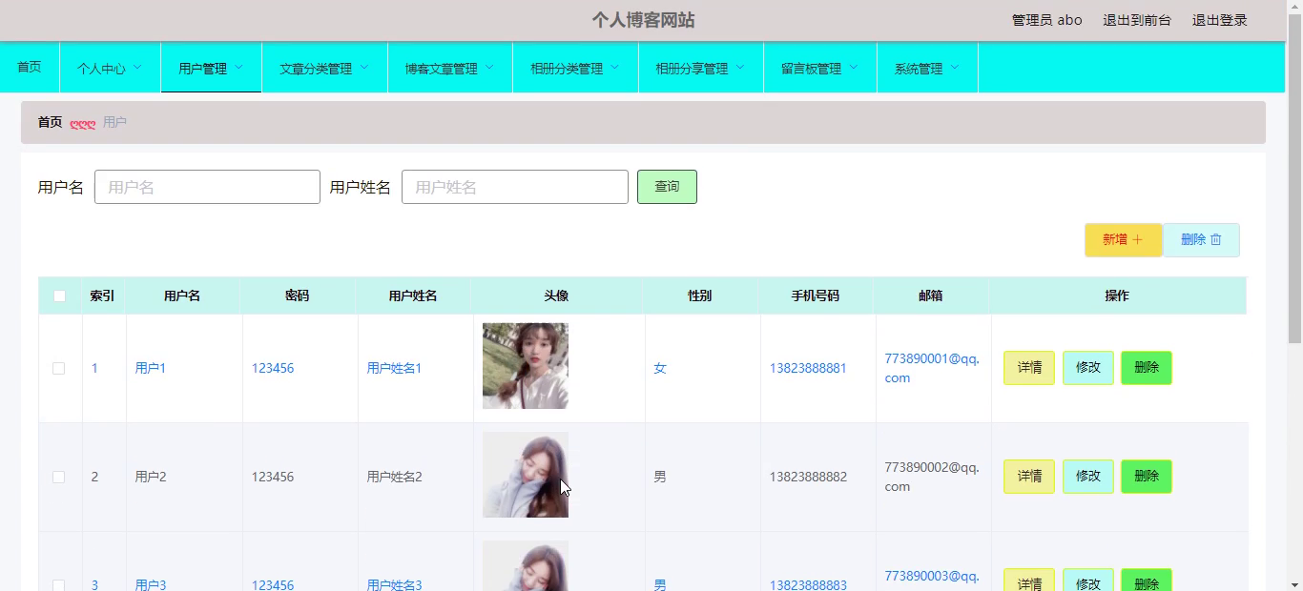Open the 个人中心 menu
Screen dimensions: 1303x591
point(110,68)
